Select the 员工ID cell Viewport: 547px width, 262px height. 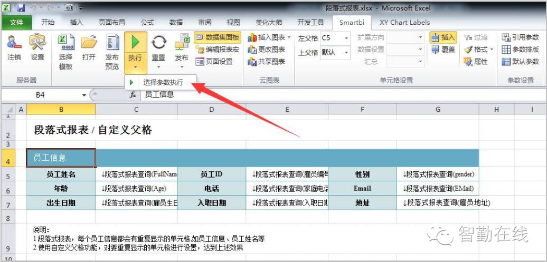pos(212,174)
